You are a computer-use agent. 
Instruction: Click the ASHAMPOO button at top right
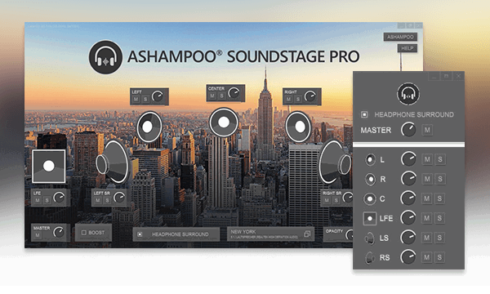coord(400,37)
